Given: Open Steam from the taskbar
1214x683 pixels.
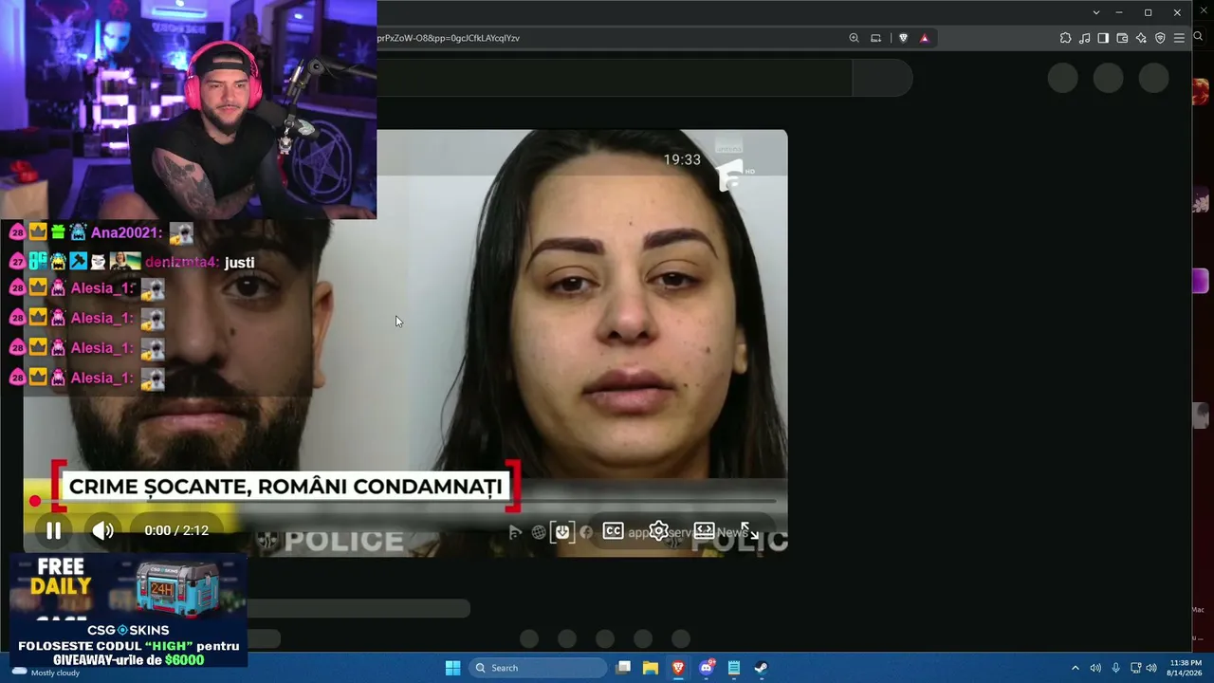Looking at the screenshot, I should pos(762,668).
